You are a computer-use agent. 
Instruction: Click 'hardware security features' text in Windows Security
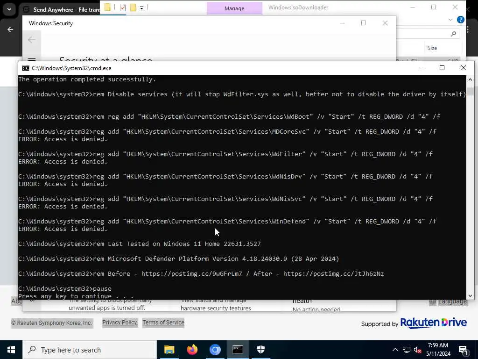[216, 309]
